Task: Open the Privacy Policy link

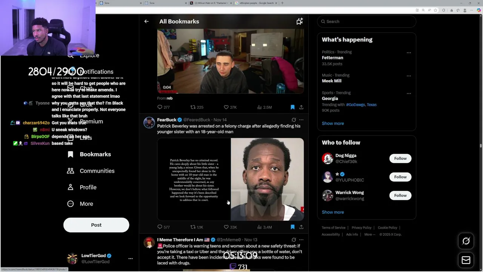Action: click(361, 228)
